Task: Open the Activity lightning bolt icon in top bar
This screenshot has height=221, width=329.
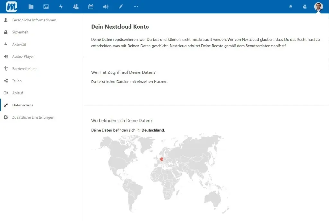Action: [61, 7]
